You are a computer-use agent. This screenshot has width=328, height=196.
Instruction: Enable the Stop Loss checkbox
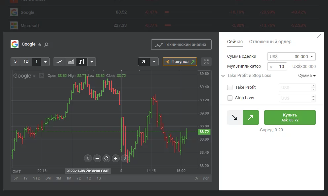click(230, 98)
